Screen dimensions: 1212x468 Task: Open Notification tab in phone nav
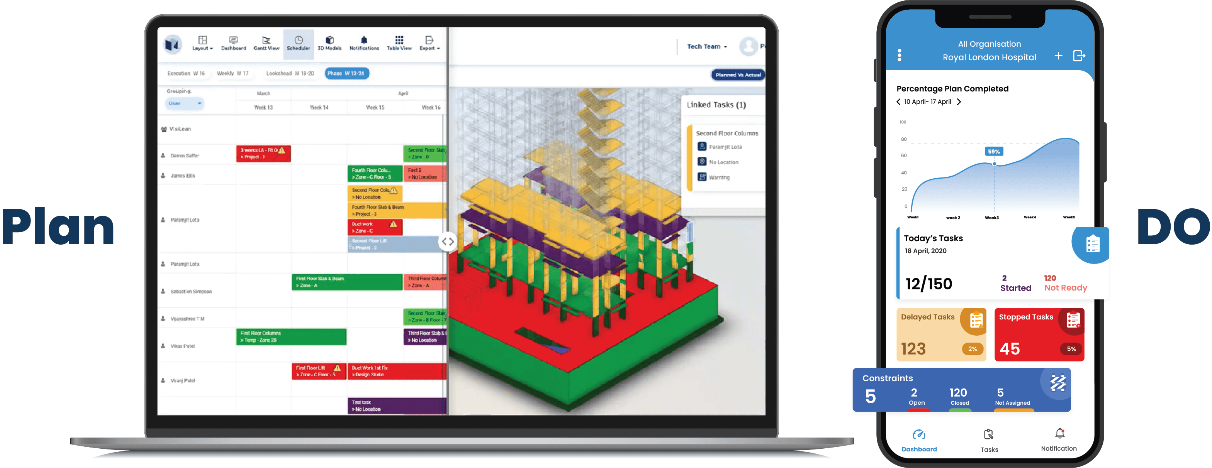point(1059,440)
